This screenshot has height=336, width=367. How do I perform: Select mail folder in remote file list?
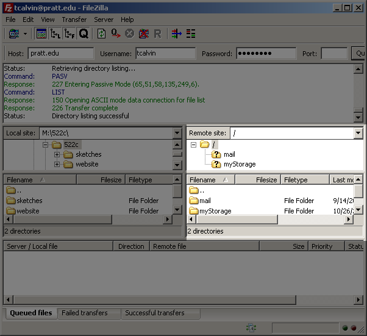coord(205,201)
